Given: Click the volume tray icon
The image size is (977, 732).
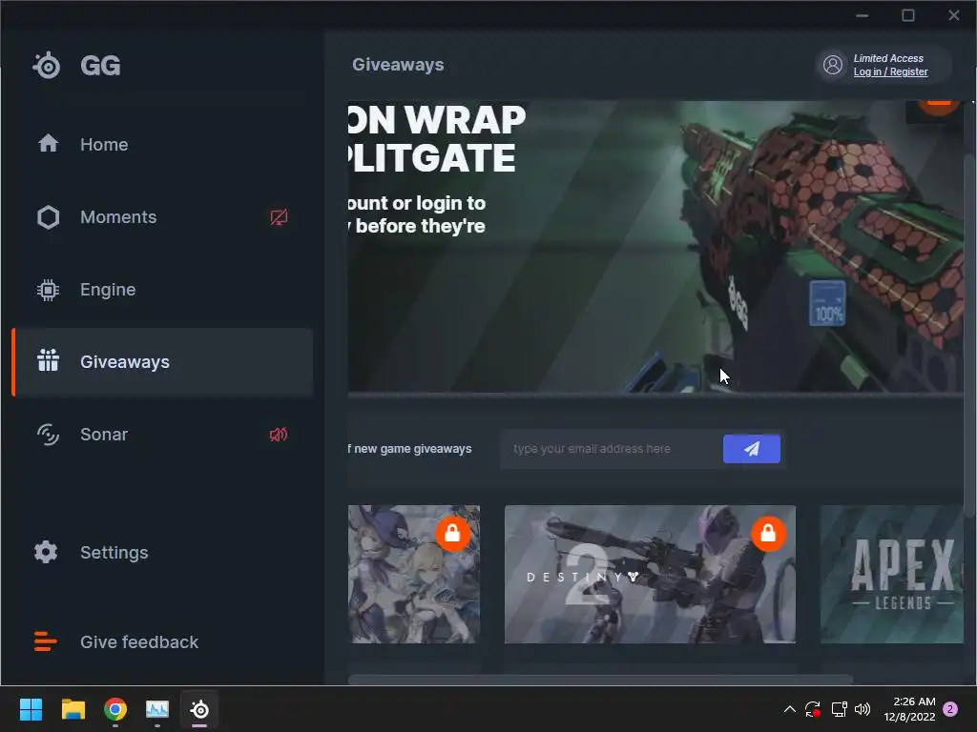Looking at the screenshot, I should pyautogui.click(x=863, y=709).
